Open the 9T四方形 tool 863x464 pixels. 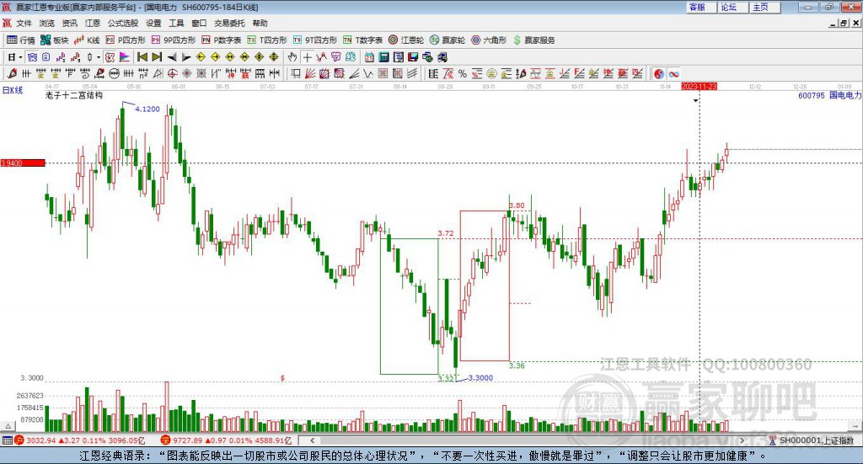[315, 40]
